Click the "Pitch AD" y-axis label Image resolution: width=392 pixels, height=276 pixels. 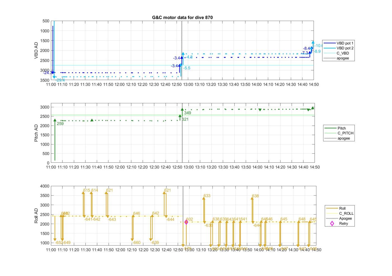36,133
